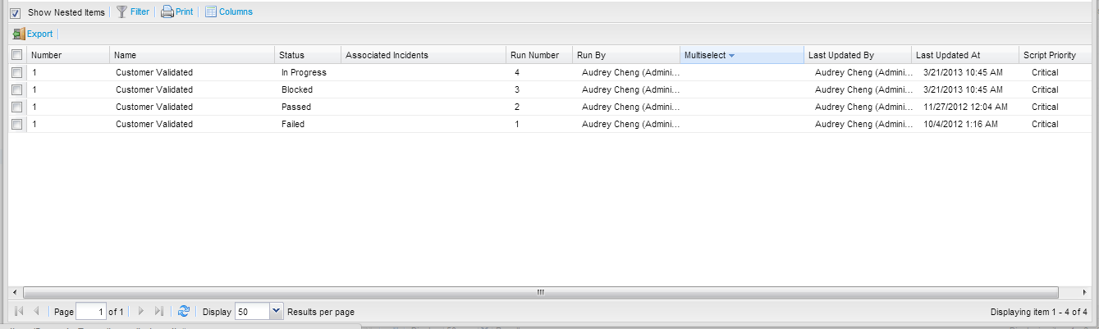The height and width of the screenshot is (329, 1099).
Task: Sort by Status column header
Action: (291, 55)
